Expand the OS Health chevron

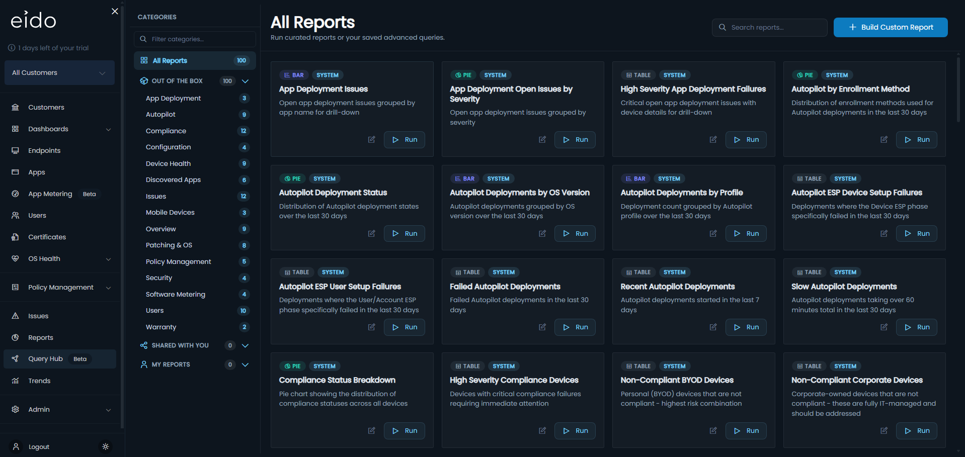coord(108,259)
